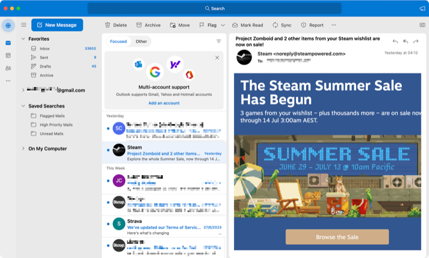Open the Flag dropdown arrow
The image size is (429, 258).
click(223, 25)
